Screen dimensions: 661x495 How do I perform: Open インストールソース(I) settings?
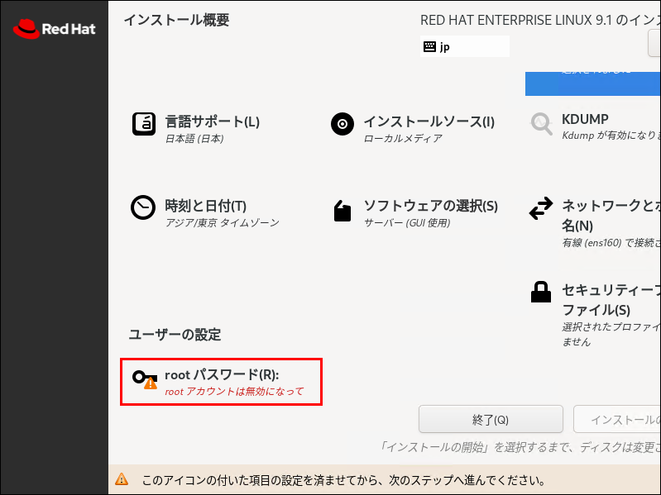429,121
